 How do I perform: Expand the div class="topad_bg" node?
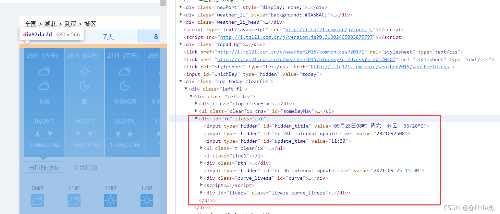click(x=181, y=44)
